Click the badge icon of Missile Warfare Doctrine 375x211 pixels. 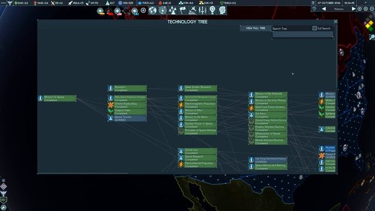(251, 141)
